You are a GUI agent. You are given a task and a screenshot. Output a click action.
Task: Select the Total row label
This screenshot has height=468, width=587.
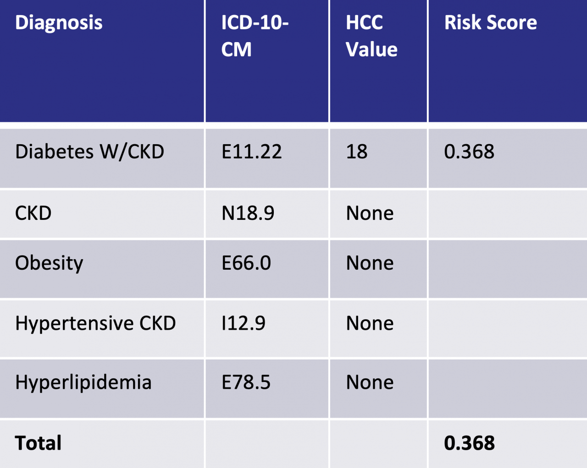coord(38,443)
